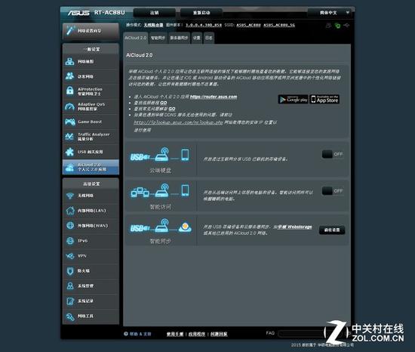Open the router.asus.com link

coord(214,97)
